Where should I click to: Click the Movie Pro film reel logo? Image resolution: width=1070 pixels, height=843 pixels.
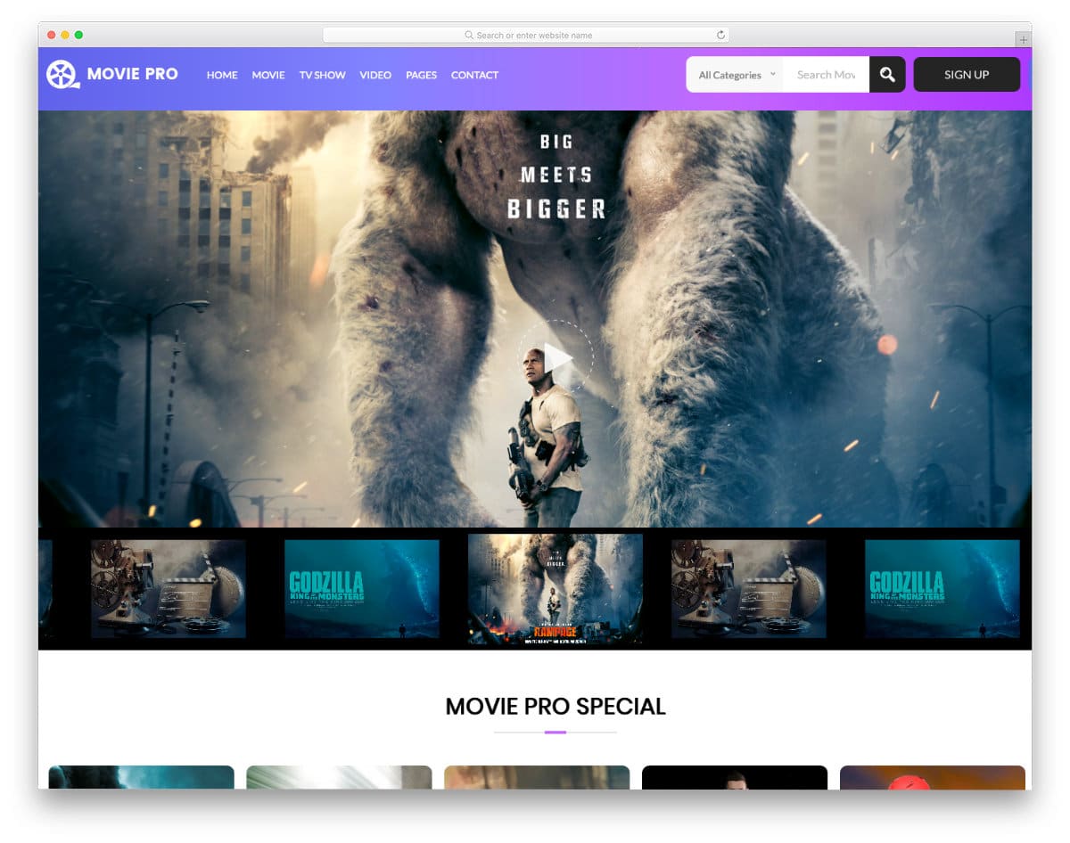(x=63, y=75)
